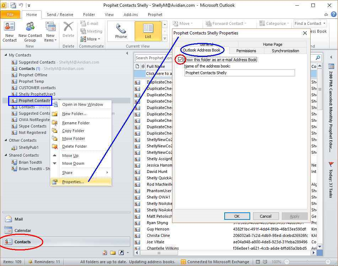Minimize the ribbon with the caret icon
Image resolution: width=338 pixels, height=266 pixels.
tap(326, 15)
